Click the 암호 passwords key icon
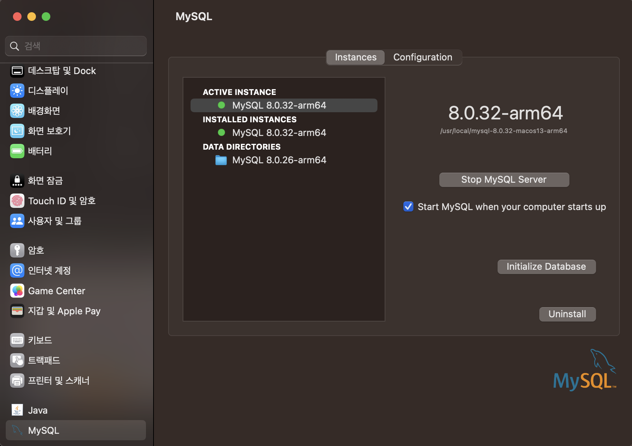The height and width of the screenshot is (446, 632). (x=17, y=250)
